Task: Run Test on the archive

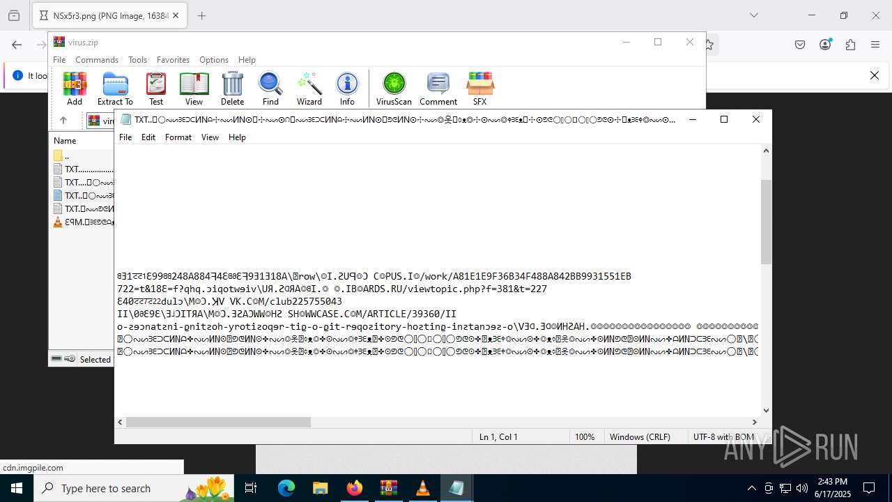Action: (156, 89)
